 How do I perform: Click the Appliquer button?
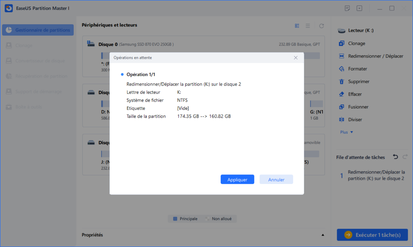pyautogui.click(x=237, y=179)
